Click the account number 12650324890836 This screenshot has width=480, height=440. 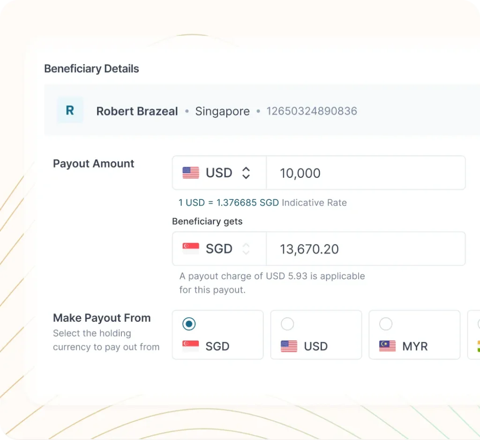tap(312, 111)
